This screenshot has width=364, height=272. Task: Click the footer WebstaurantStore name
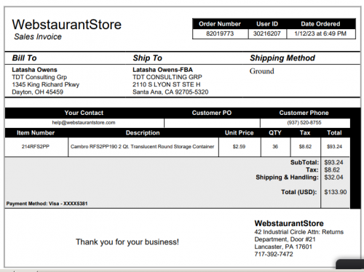[x=289, y=223]
